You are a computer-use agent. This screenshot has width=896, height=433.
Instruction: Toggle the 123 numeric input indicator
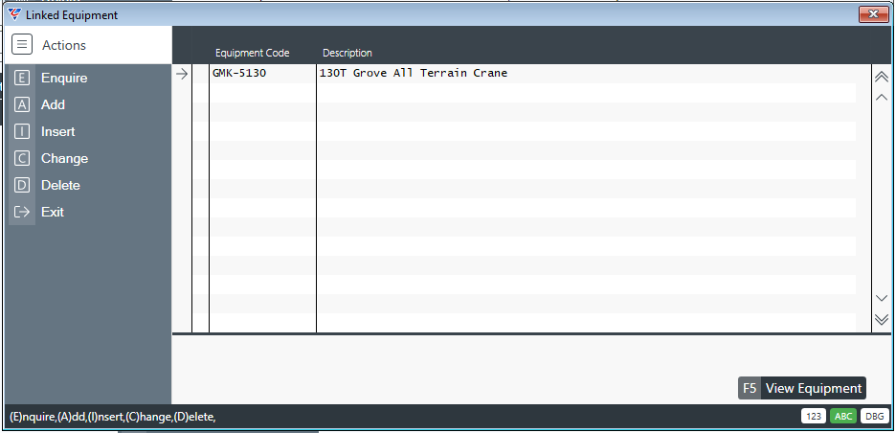pos(814,417)
